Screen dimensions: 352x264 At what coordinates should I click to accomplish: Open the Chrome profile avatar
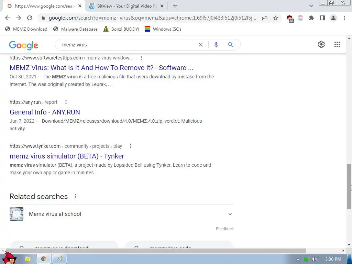[333, 18]
